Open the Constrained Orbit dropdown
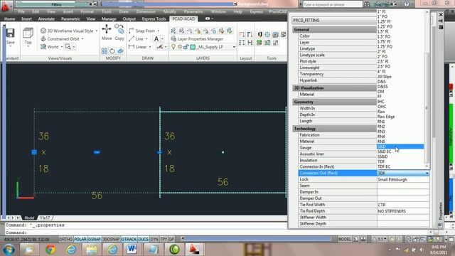Screen dimensions: 455x256 (x=82, y=39)
